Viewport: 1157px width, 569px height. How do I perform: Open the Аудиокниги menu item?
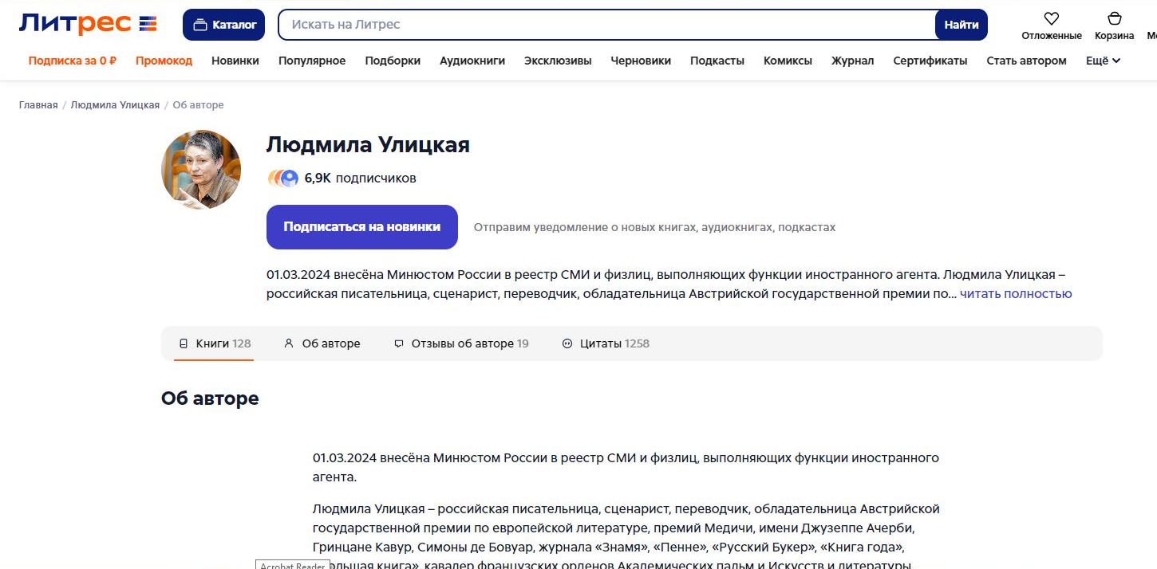click(472, 61)
